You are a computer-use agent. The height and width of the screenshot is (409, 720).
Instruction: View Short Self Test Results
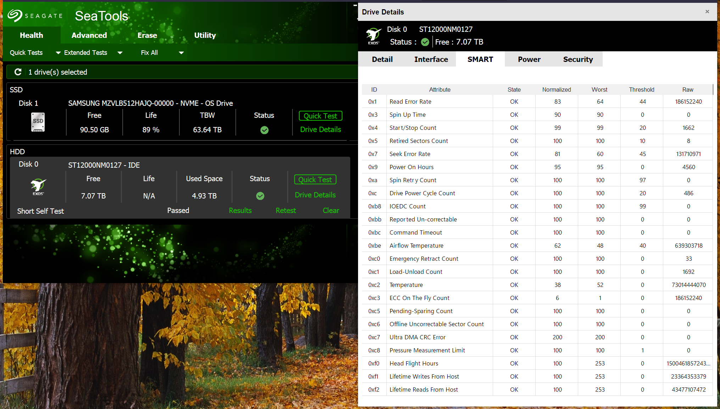click(x=240, y=211)
